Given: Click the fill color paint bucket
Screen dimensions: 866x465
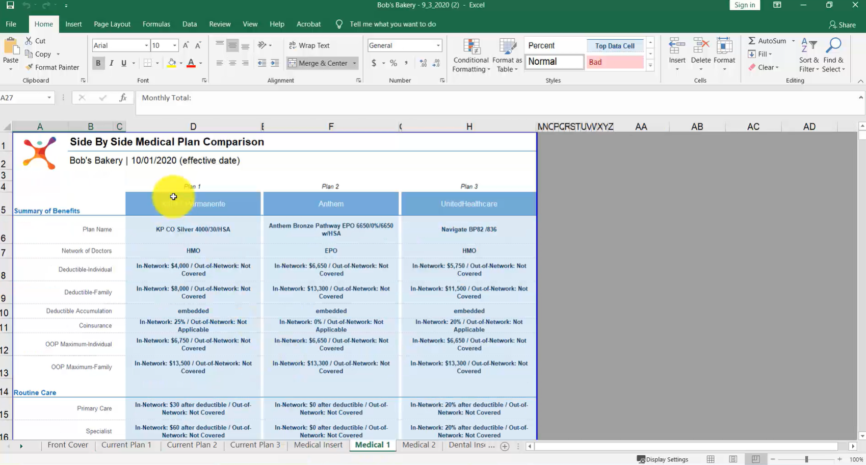Looking at the screenshot, I should pyautogui.click(x=172, y=63).
